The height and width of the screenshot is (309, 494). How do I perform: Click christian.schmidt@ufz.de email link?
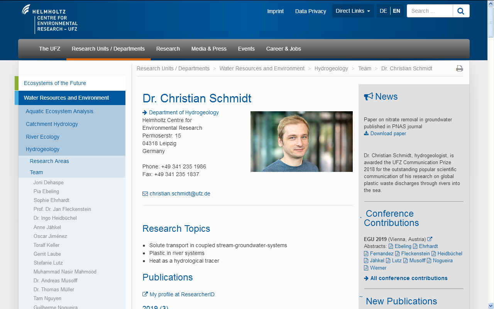[180, 194]
